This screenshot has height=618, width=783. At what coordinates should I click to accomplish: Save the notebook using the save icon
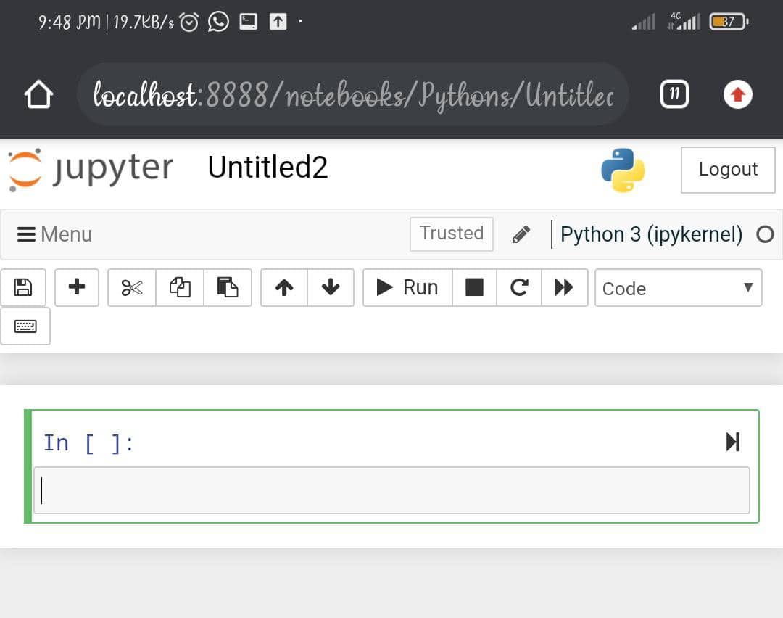[x=22, y=287]
